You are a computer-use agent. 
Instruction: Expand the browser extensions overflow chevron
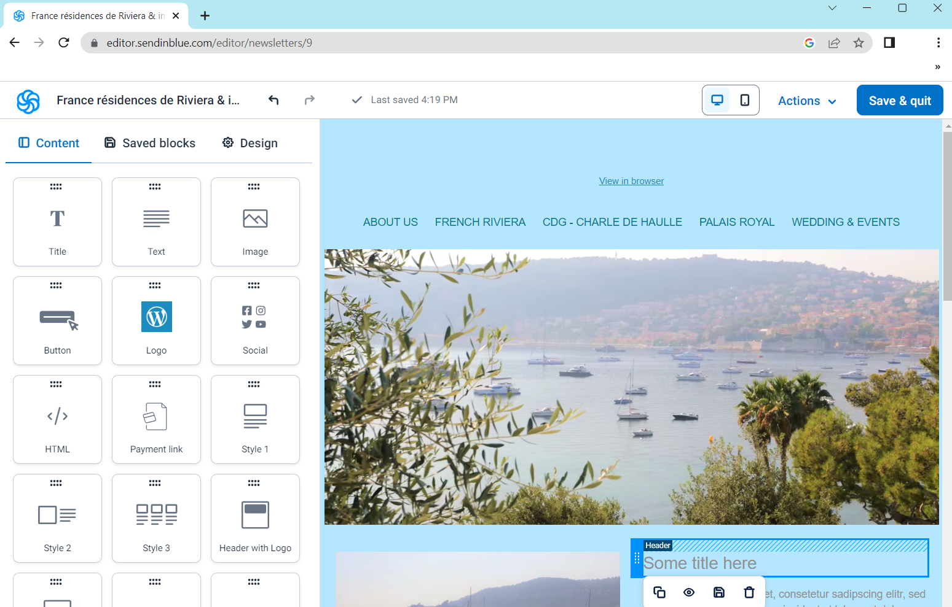click(x=937, y=67)
